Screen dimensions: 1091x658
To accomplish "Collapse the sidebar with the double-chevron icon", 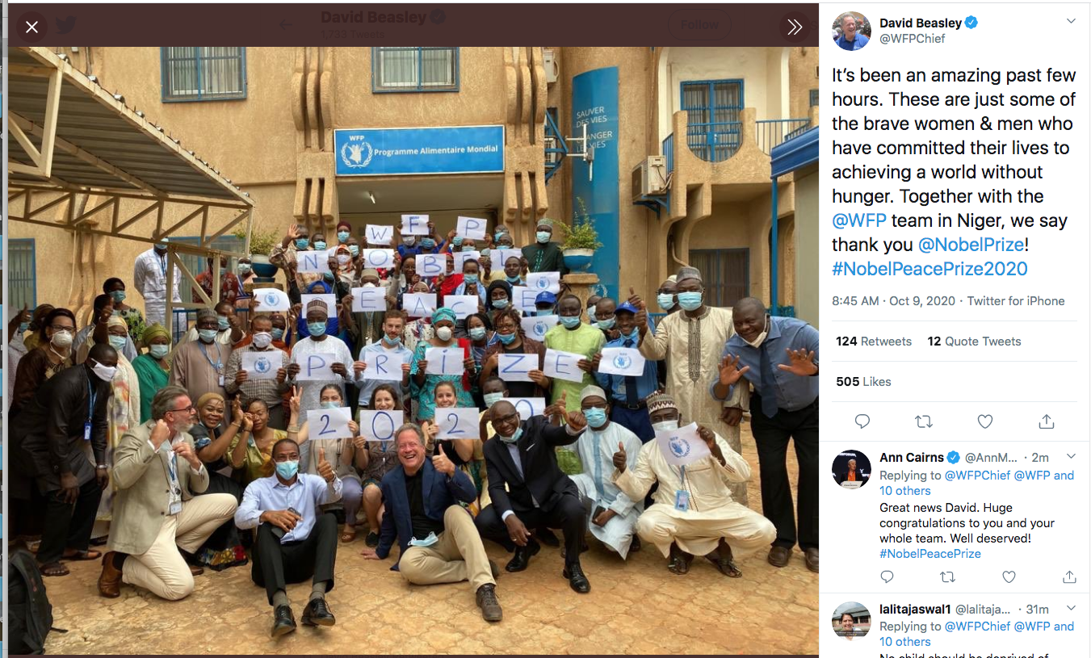I will pos(795,27).
